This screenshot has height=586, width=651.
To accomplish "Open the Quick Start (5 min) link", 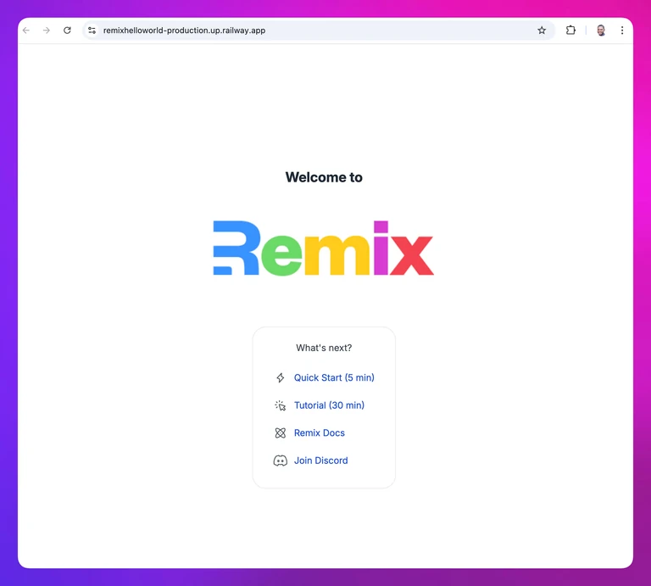I will click(x=334, y=377).
